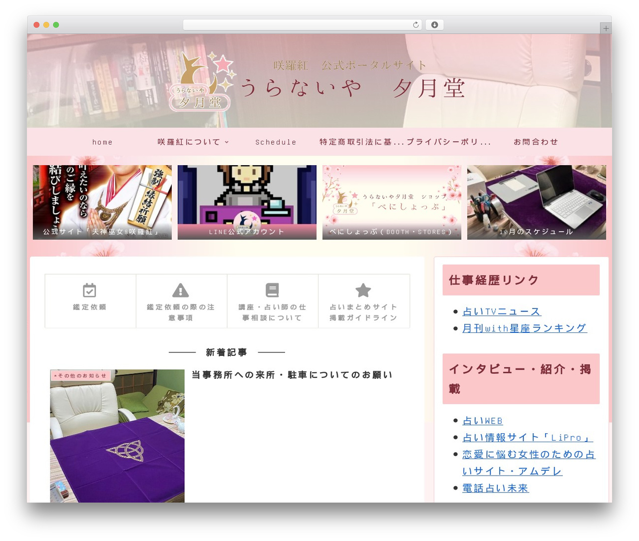Open the 占いWEB link
Screen dimensions: 639x541
[482, 421]
